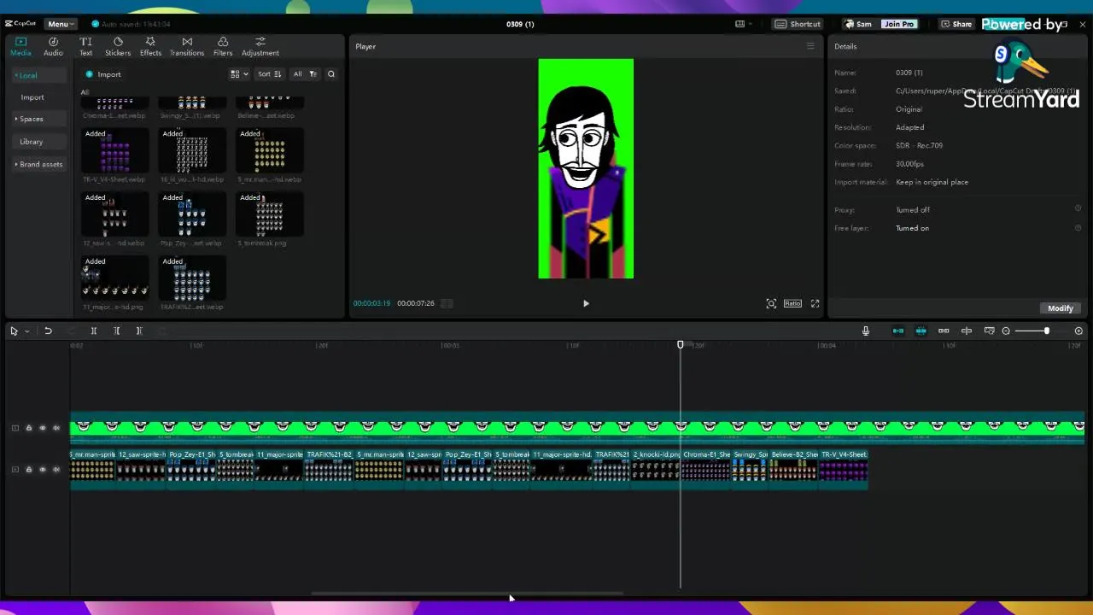Image resolution: width=1093 pixels, height=615 pixels.
Task: Mute the sprite-sheet clips track
Action: coord(56,469)
